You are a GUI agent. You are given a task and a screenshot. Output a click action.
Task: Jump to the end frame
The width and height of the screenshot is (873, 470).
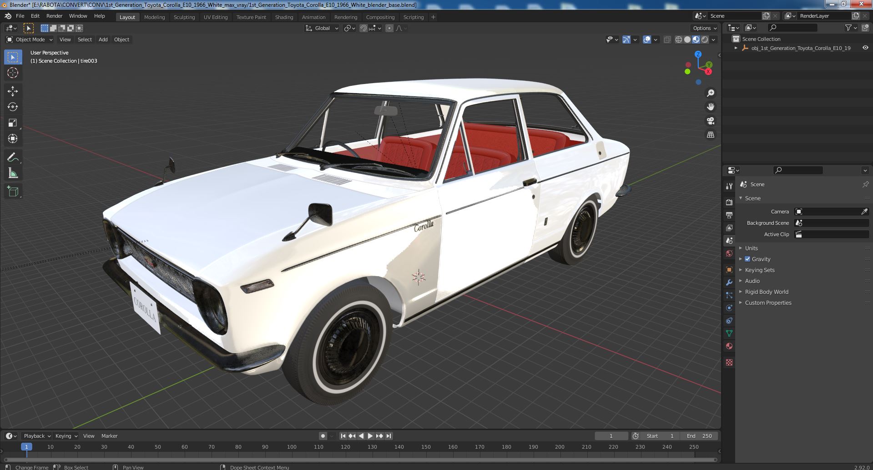[x=389, y=436]
